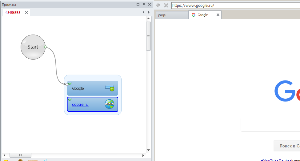
Task: Click the www globe icon in google.ru action
Action: point(110,104)
